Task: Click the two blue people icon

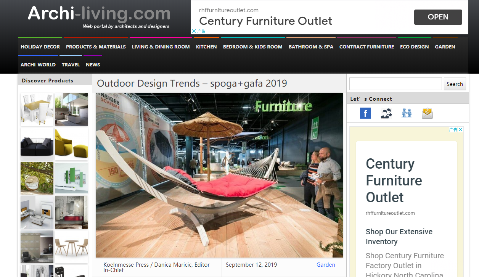Action: click(x=407, y=113)
